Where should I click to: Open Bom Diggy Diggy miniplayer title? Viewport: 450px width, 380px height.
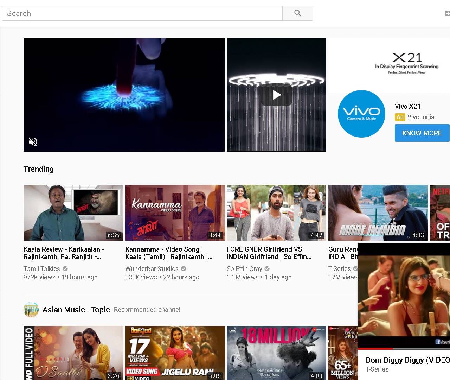[x=408, y=360]
